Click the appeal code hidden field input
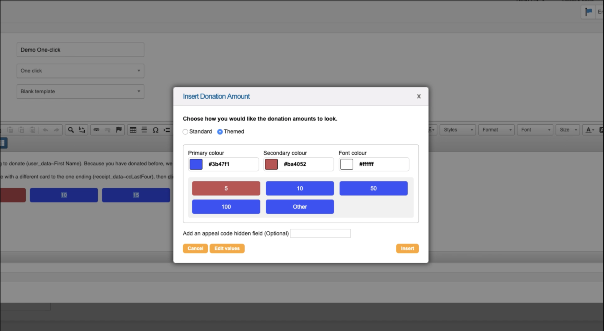Screen dimensions: 604x331 click(320, 233)
